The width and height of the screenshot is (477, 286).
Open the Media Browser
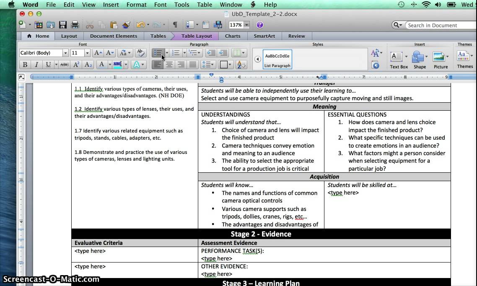(x=218, y=25)
